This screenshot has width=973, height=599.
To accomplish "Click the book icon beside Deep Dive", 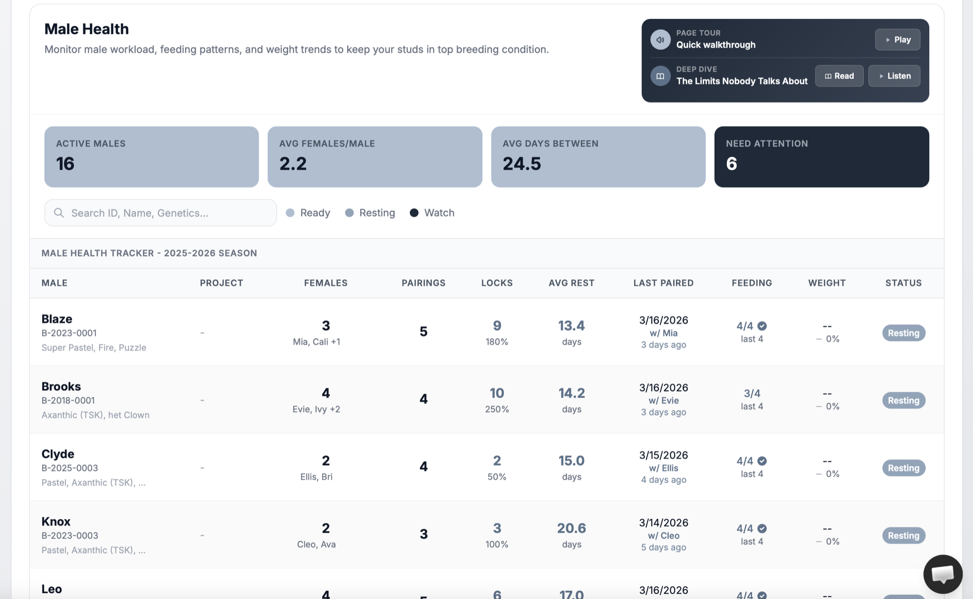I will pyautogui.click(x=660, y=76).
